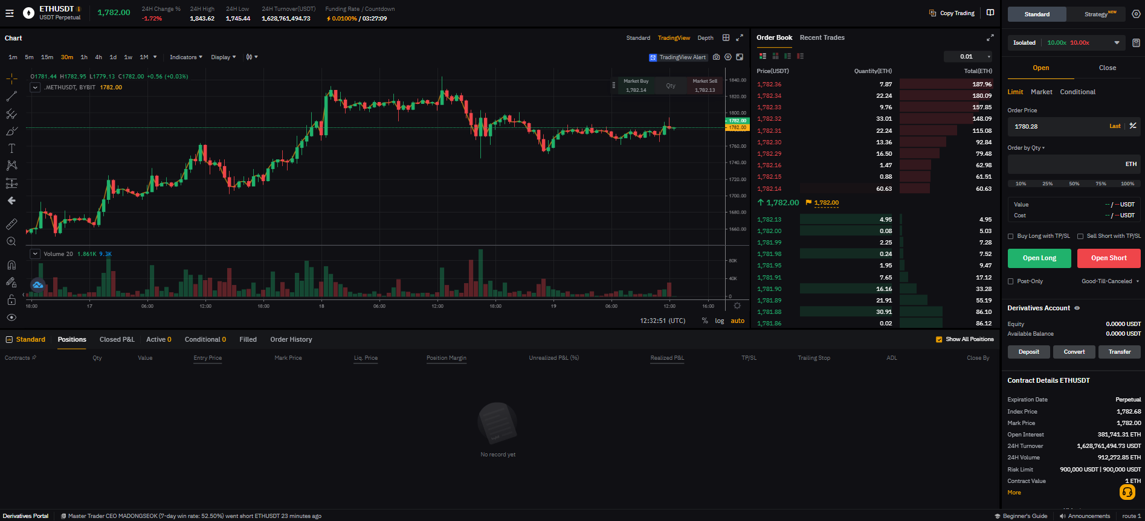Select the text annotation tool
The image size is (1145, 521).
coord(11,149)
